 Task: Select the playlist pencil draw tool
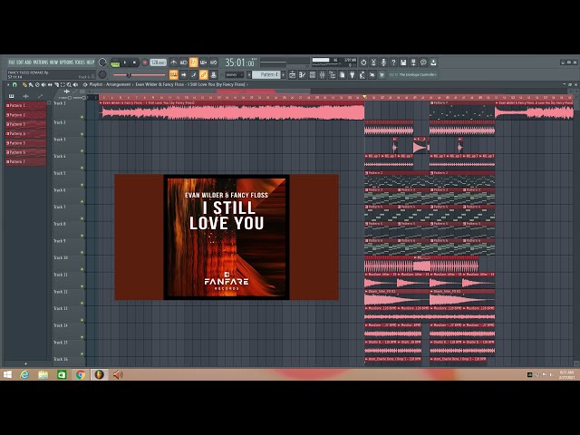click(24, 84)
